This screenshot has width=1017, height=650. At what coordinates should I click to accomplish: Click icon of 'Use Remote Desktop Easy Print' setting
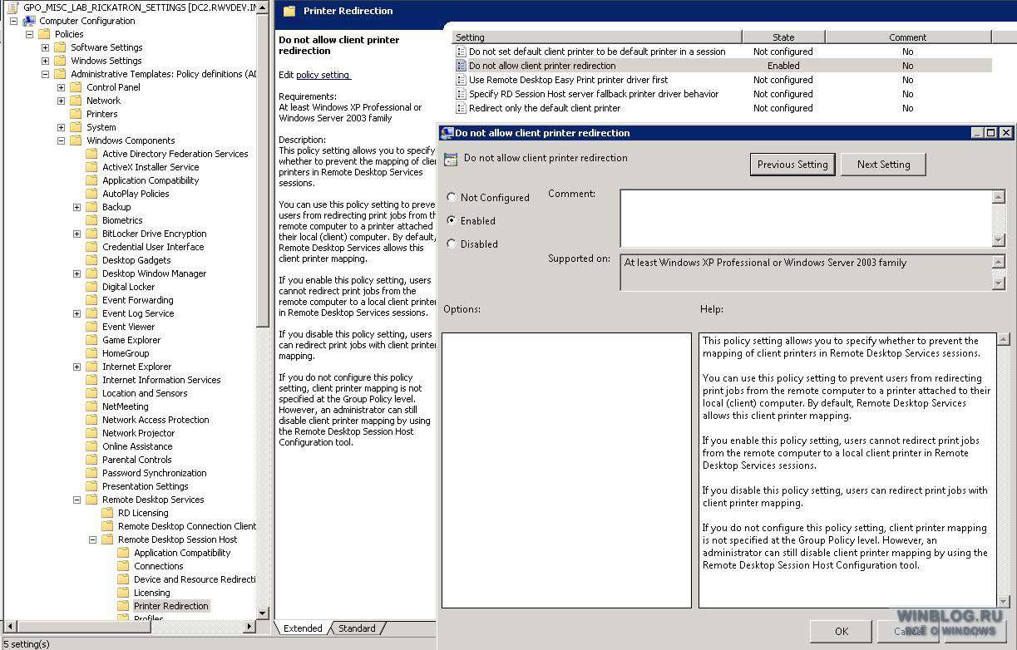[461, 80]
